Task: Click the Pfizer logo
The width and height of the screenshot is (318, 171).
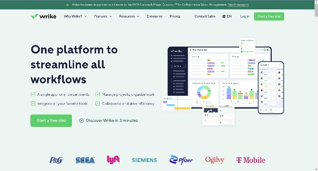Action: (181, 160)
